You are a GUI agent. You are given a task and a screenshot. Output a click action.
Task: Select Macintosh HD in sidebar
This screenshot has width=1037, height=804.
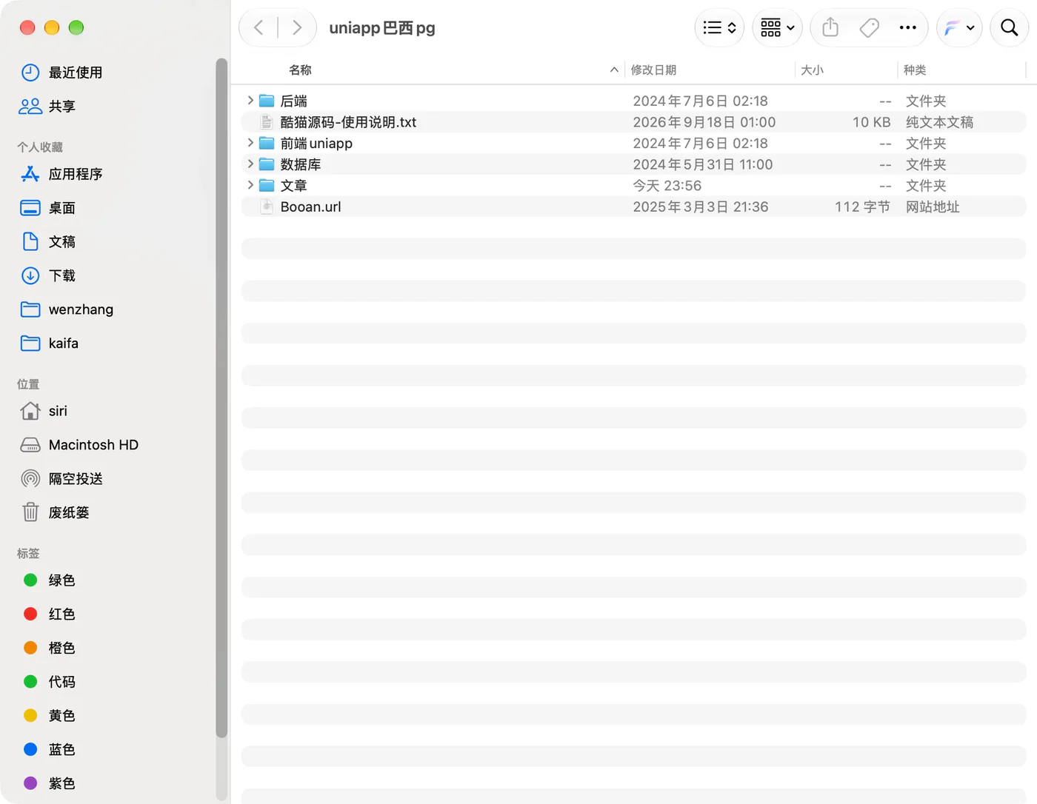point(80,445)
